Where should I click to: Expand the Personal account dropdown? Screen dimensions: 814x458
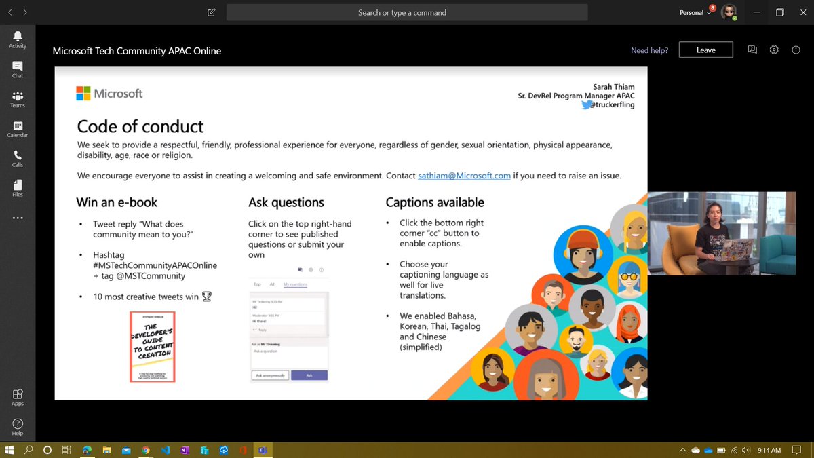[x=695, y=12]
